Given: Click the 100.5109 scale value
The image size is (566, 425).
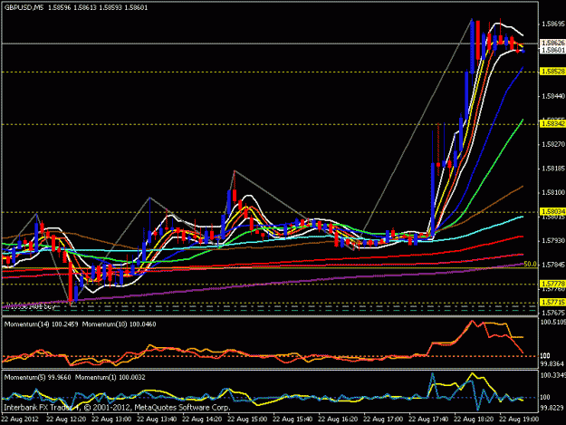Looking at the screenshot, I should coord(553,322).
